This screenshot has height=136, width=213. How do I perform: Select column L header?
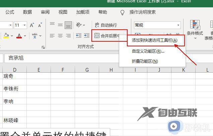point(207,70)
